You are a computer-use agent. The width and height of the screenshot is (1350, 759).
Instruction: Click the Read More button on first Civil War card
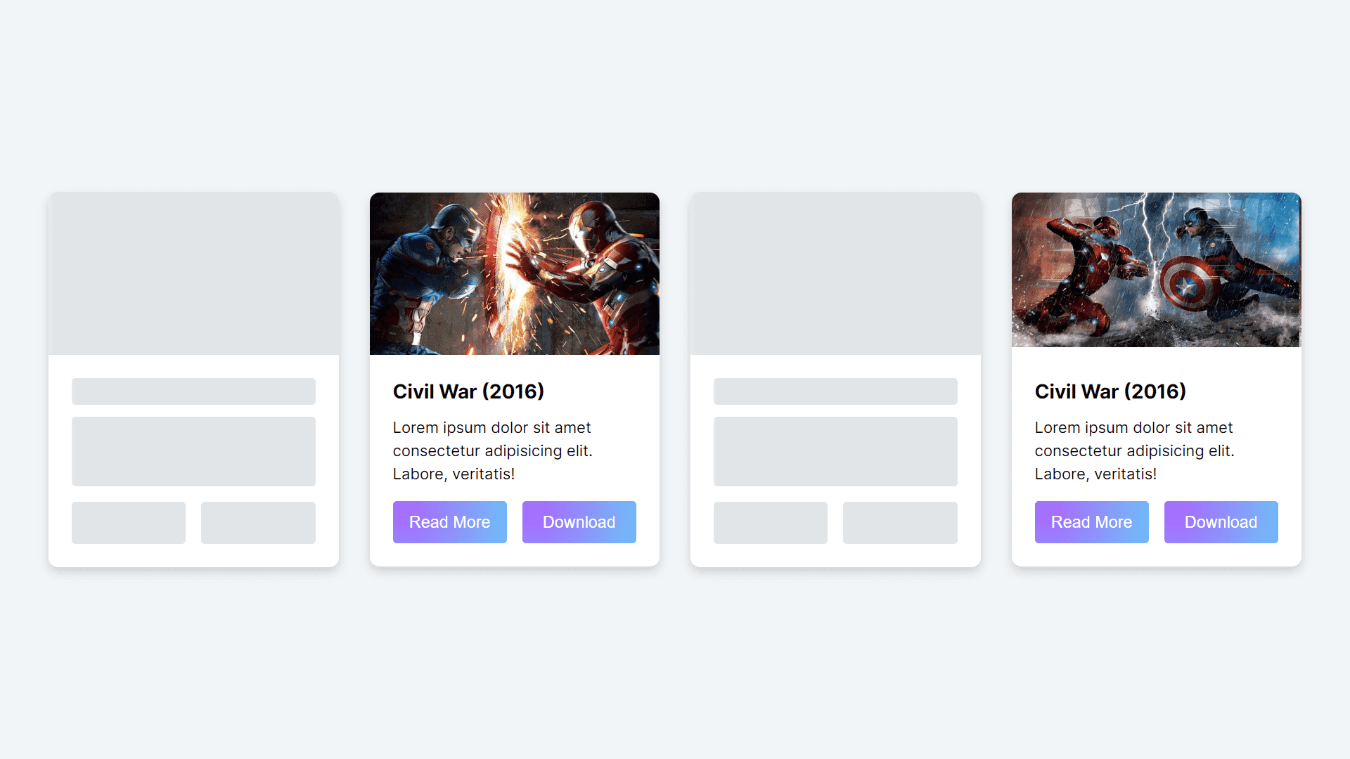tap(450, 521)
